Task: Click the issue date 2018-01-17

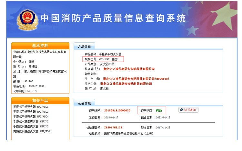Action: click(x=111, y=117)
